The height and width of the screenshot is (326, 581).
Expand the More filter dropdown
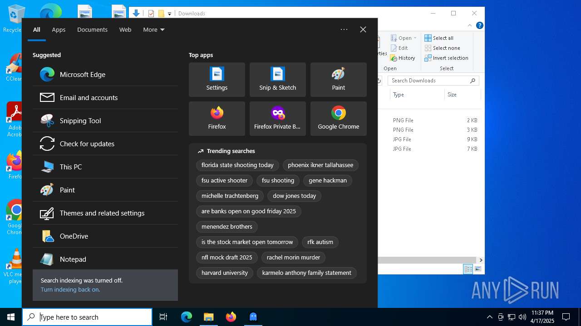click(154, 29)
